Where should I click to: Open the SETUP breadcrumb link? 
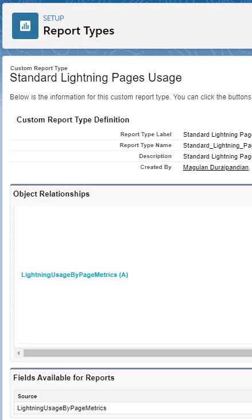53,18
